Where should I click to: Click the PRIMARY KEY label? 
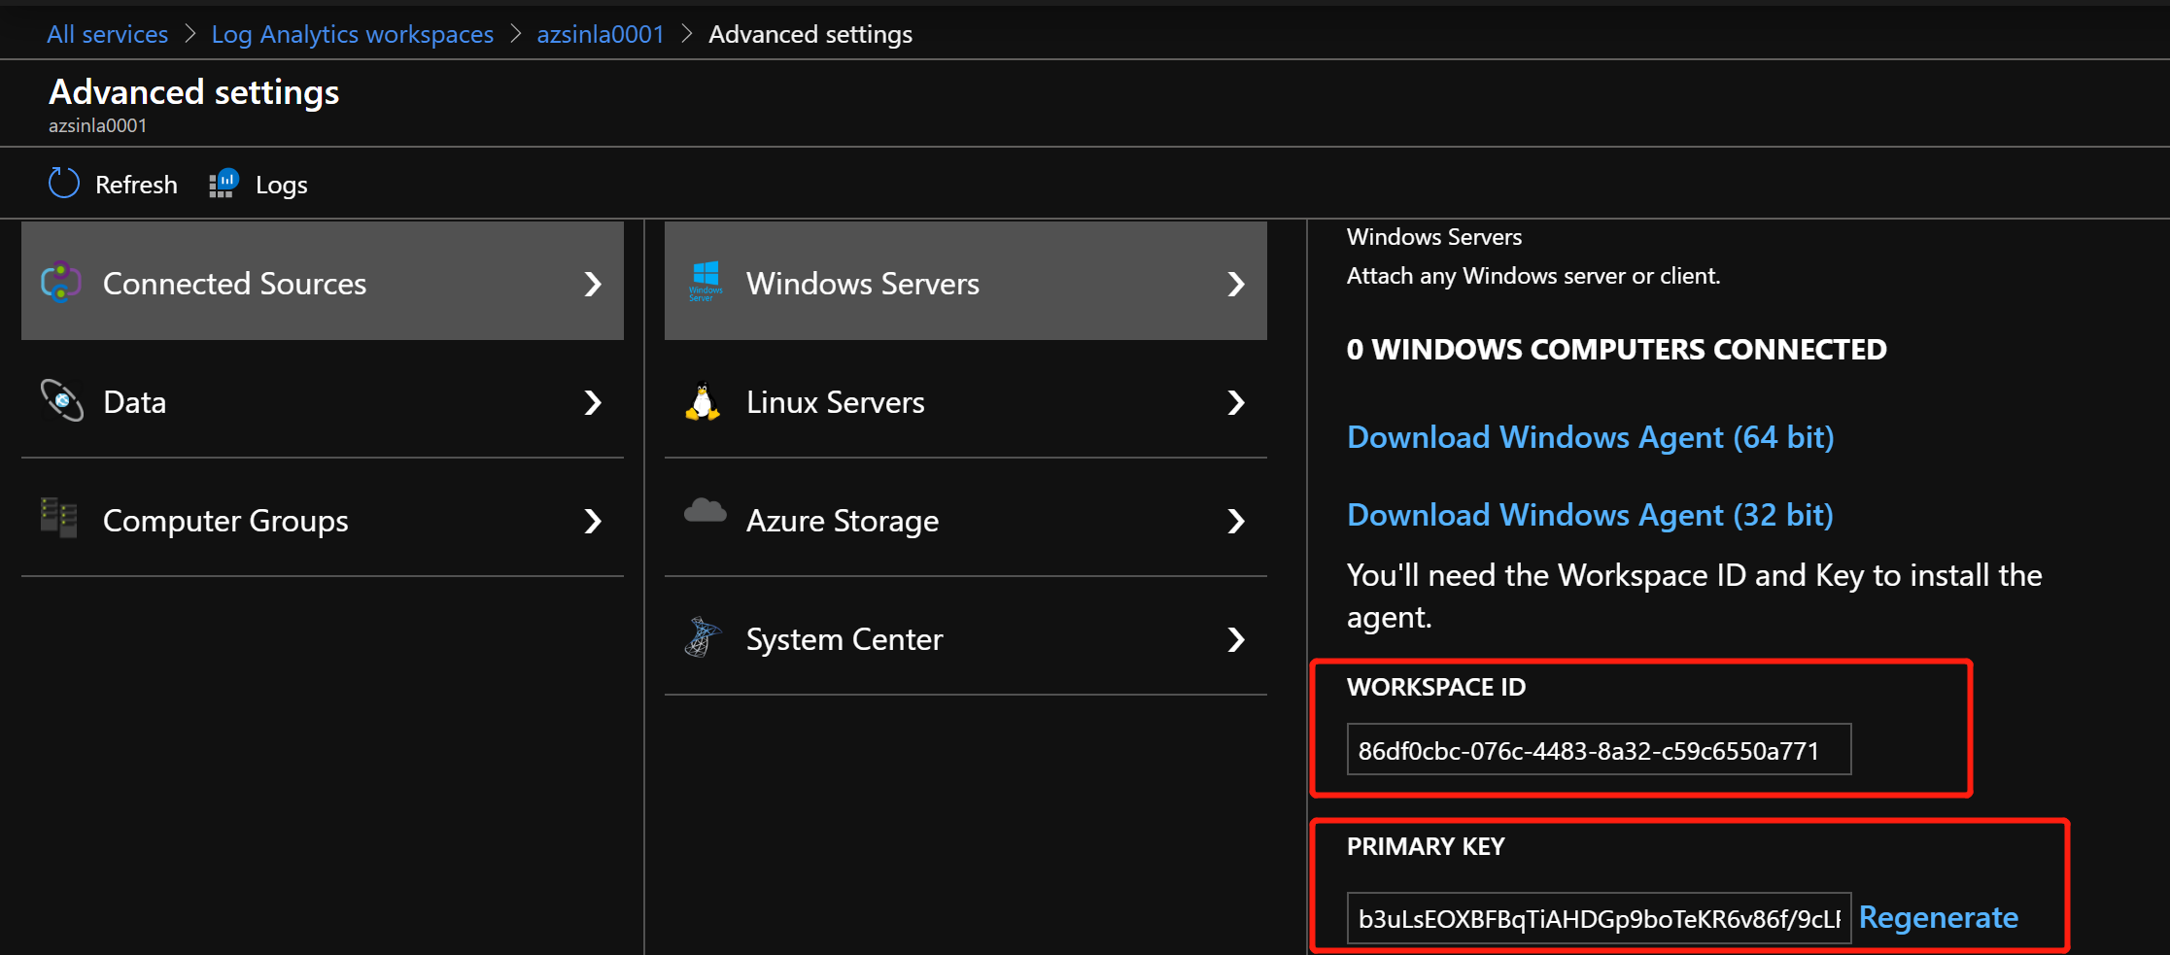(x=1426, y=846)
